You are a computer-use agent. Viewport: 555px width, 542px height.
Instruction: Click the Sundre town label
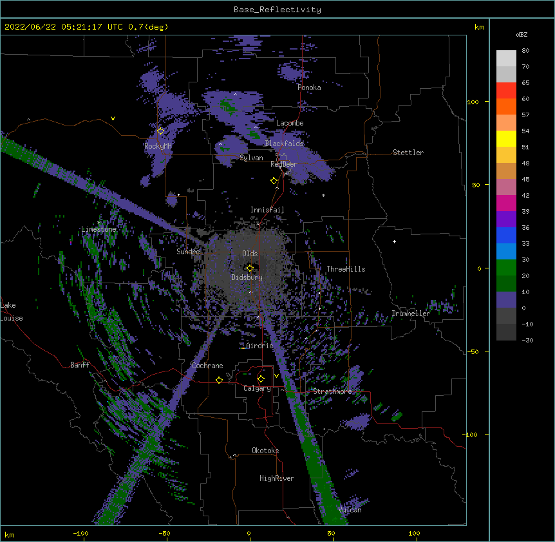[188, 252]
